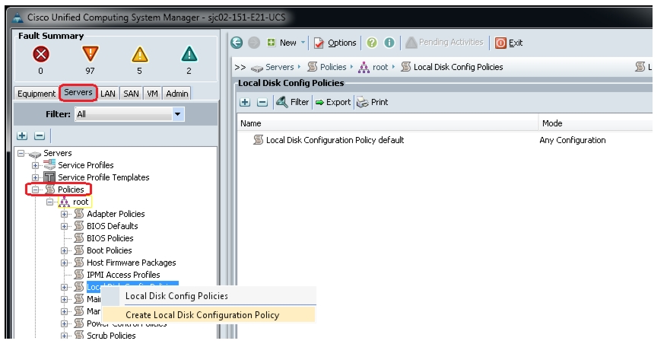Screen dimensions: 667x344
Task: Expand the Service Profiles tree node
Action: pos(35,165)
